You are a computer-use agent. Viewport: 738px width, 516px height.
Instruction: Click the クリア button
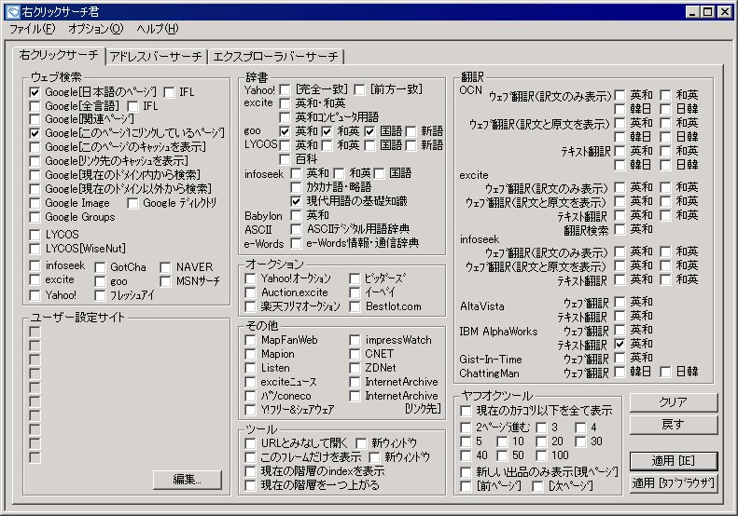point(673,402)
